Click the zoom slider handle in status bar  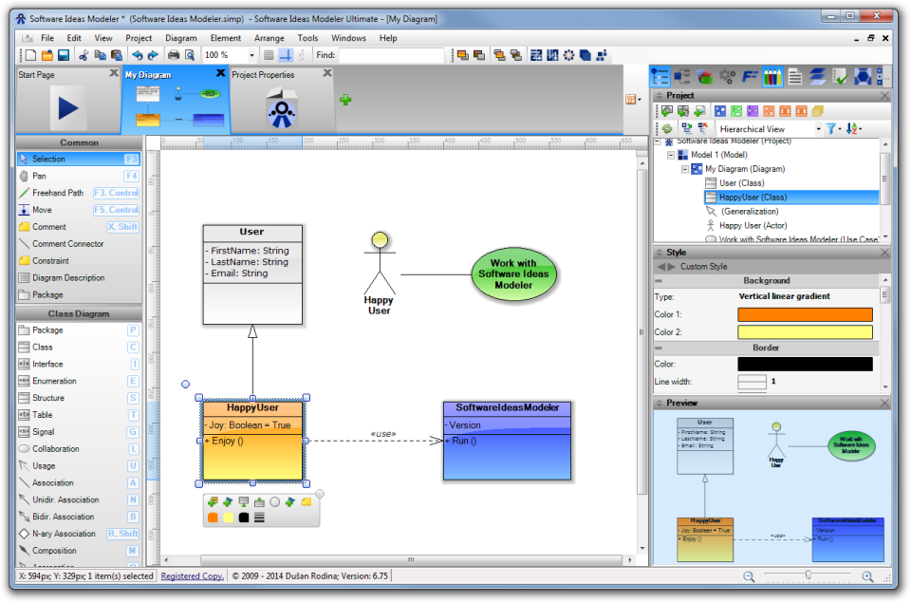pos(809,575)
